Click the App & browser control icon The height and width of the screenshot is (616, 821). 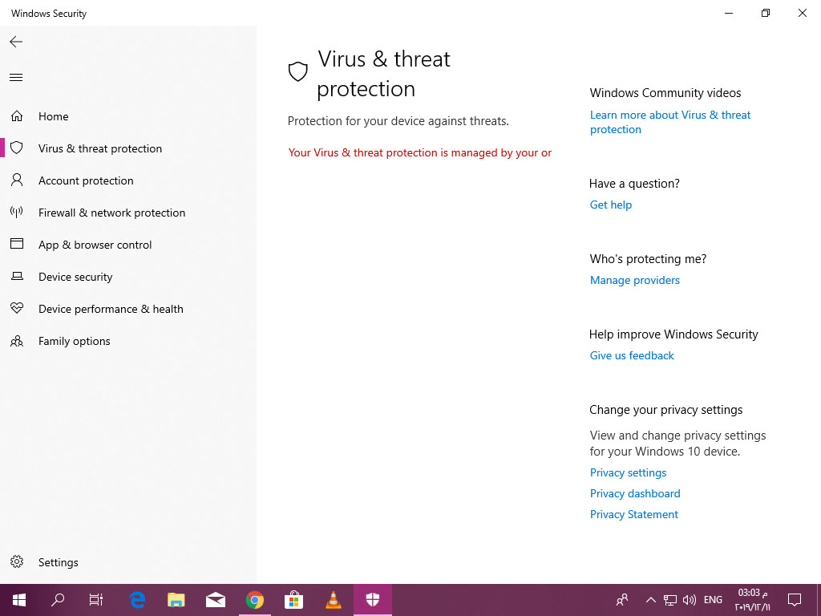(x=16, y=245)
